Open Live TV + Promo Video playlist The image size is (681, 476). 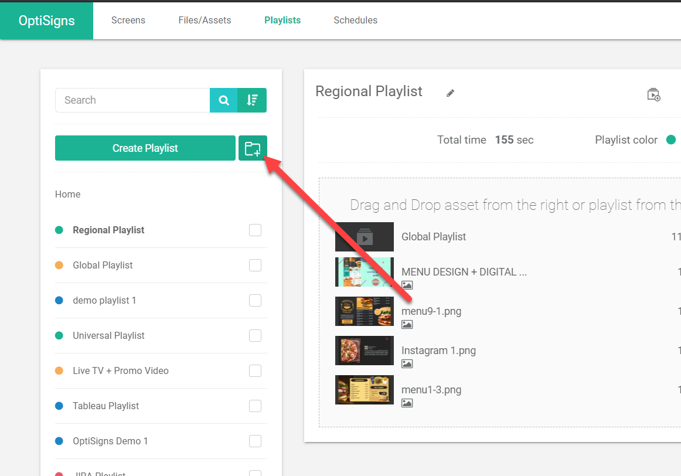point(121,371)
